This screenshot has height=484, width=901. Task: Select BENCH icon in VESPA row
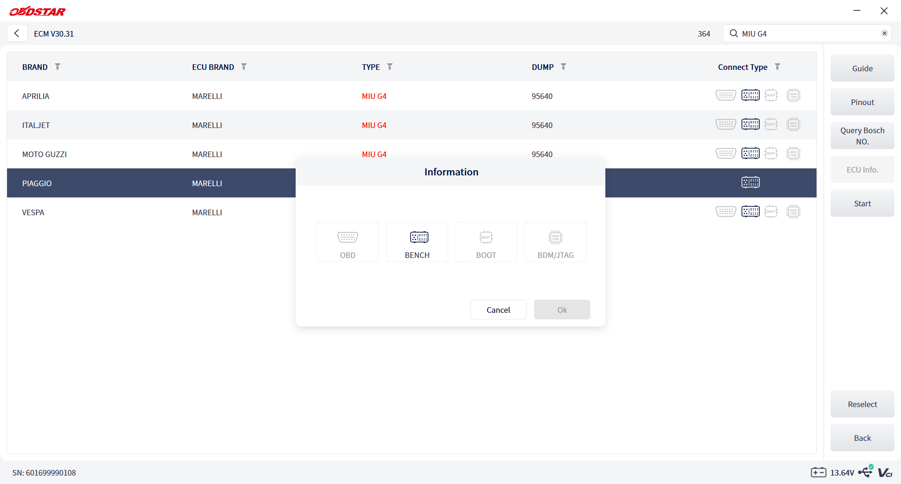pos(751,212)
